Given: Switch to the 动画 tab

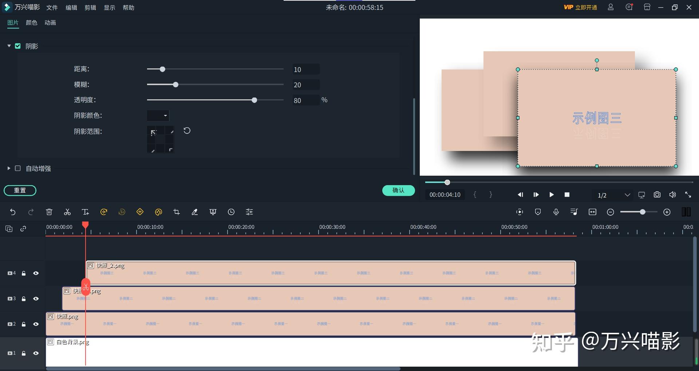Looking at the screenshot, I should (50, 23).
